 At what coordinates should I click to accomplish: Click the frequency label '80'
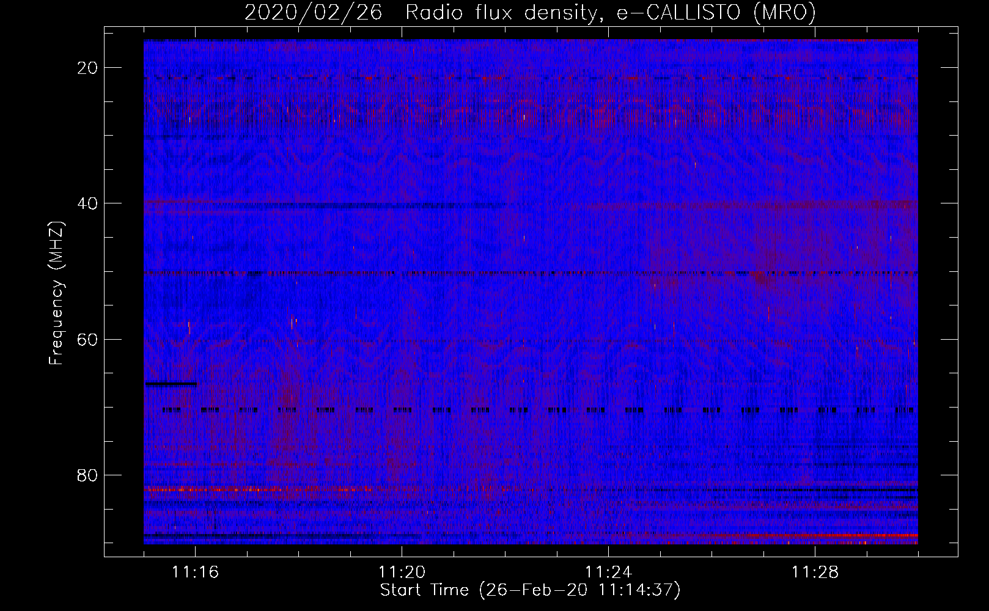point(88,475)
